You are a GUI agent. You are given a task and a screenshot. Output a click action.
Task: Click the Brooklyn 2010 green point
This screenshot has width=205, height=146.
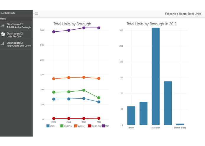pos(69,92)
